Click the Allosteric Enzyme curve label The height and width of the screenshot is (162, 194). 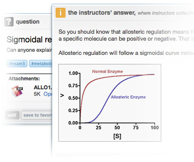128,97
